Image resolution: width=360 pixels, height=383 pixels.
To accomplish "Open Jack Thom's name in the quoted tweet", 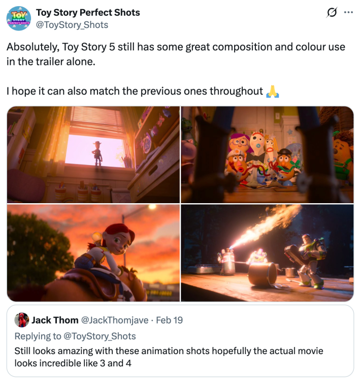I will coord(55,320).
